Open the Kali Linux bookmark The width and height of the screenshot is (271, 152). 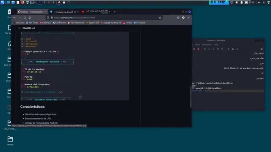(x=19, y=22)
